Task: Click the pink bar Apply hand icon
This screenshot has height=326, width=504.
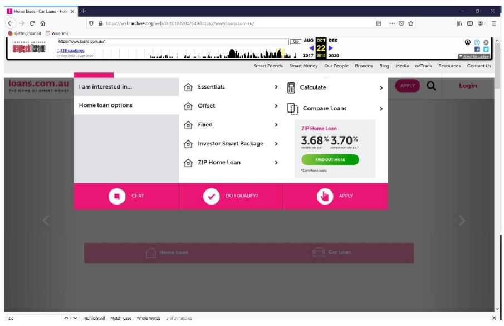Action: 325,196
